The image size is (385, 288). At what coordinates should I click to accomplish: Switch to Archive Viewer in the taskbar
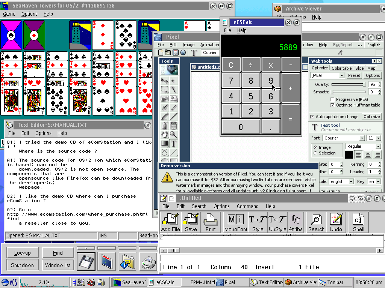(x=301, y=282)
